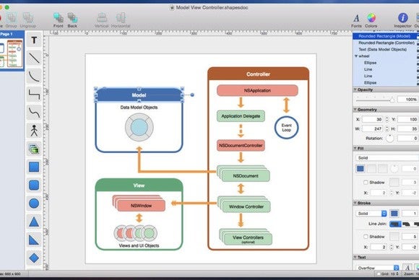This screenshot has width=419, height=280.
Task: Bring selection to Front
Action: tap(58, 20)
